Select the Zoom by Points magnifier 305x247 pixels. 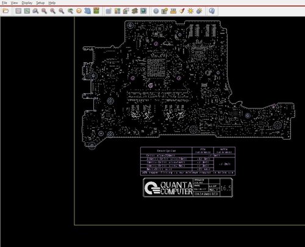point(35,11)
